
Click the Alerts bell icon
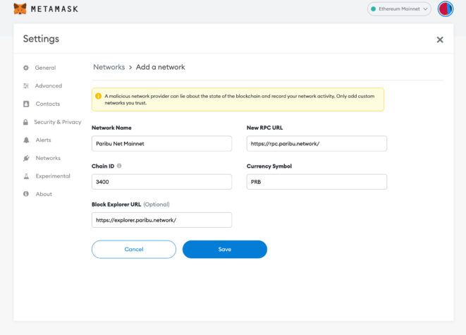(x=26, y=140)
